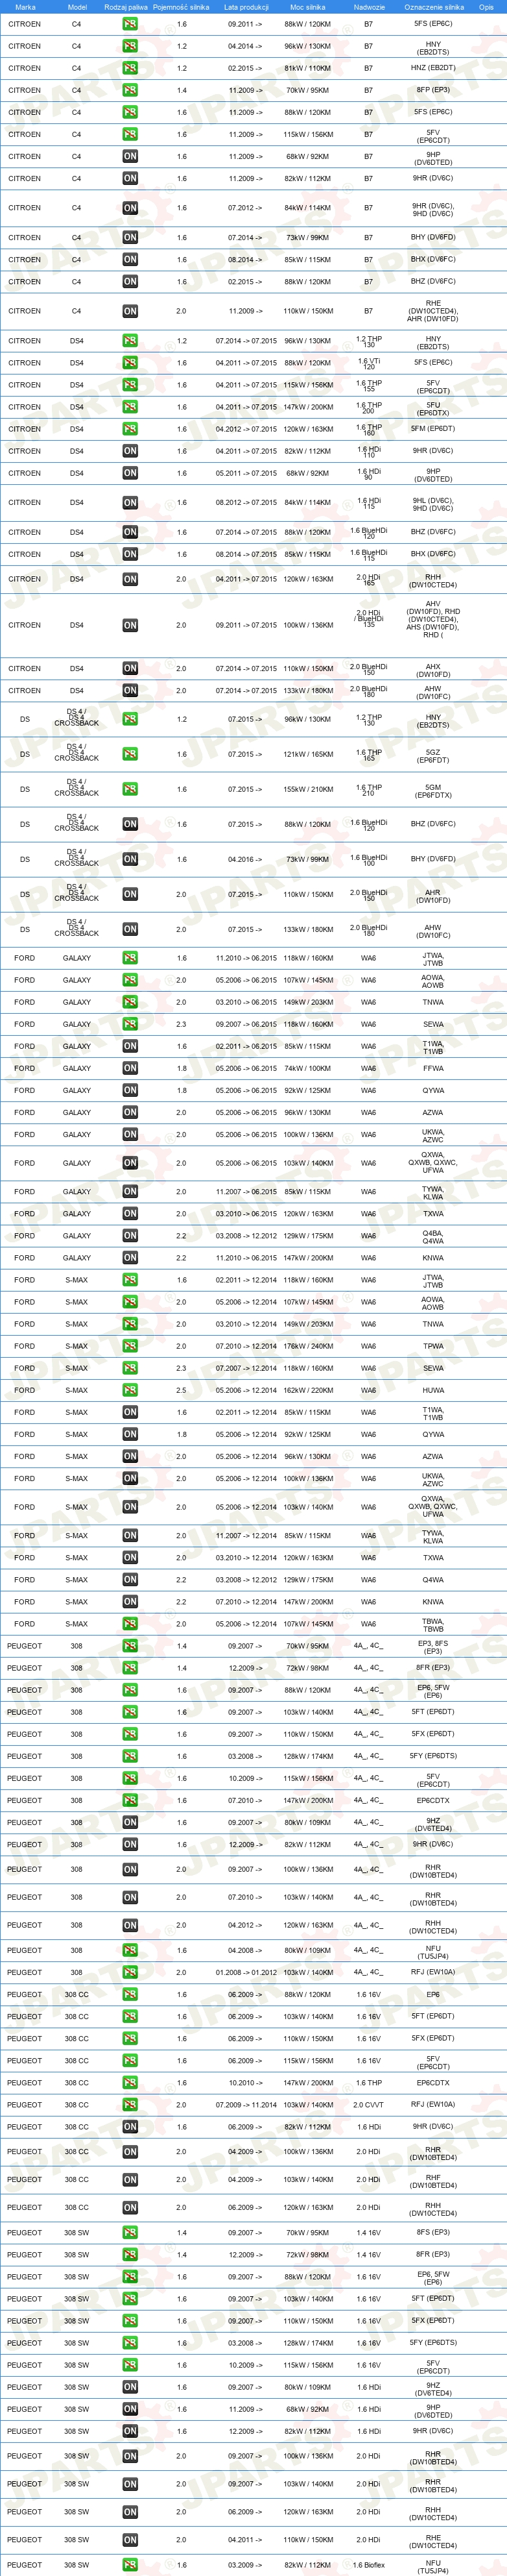Click PB petrol icon in 8FP (EP3) row

point(130,90)
